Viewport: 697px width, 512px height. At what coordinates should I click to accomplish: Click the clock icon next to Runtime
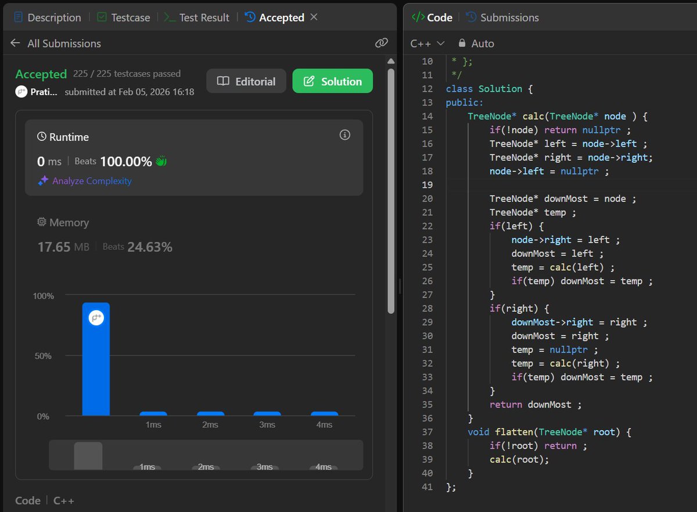(41, 137)
